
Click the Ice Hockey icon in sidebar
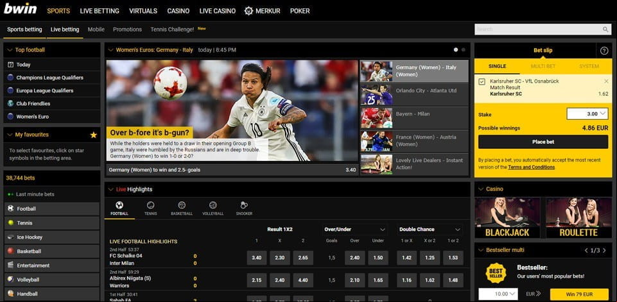[x=11, y=237]
